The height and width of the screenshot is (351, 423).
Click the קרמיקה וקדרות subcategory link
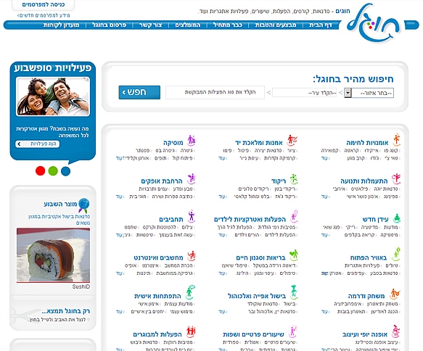pos(281,158)
